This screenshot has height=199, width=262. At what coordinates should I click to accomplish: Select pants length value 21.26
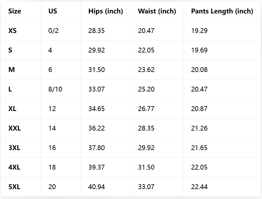point(199,128)
